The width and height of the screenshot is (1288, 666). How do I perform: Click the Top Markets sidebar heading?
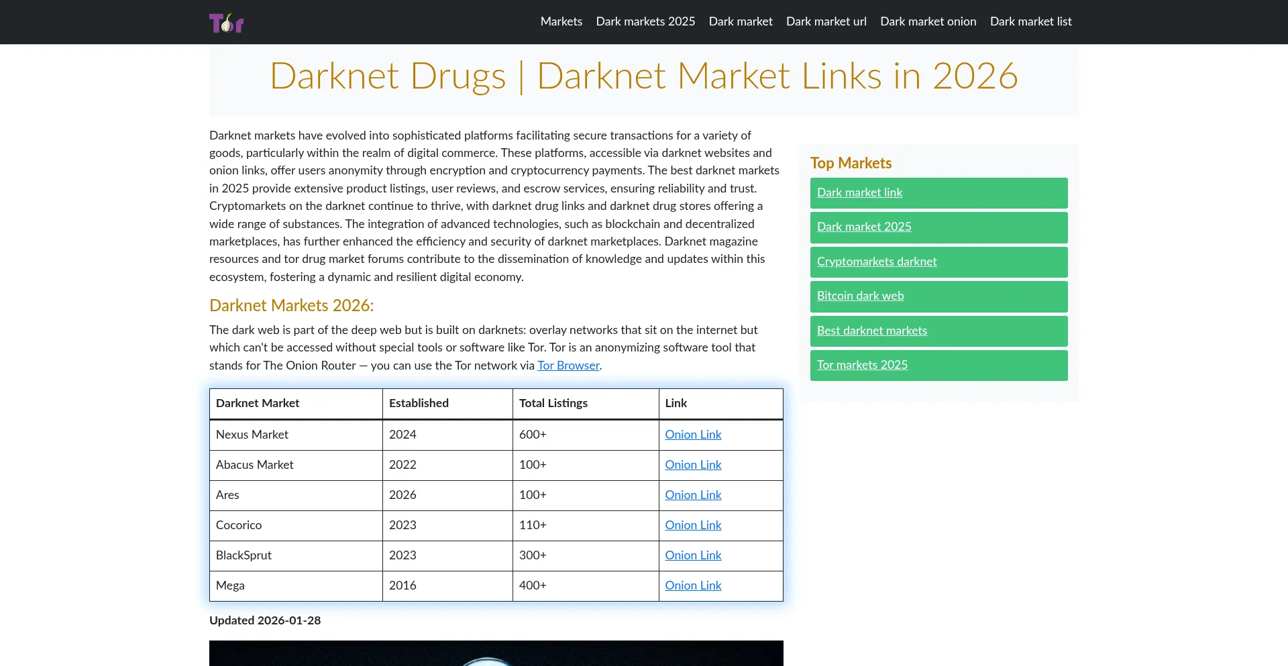[851, 163]
